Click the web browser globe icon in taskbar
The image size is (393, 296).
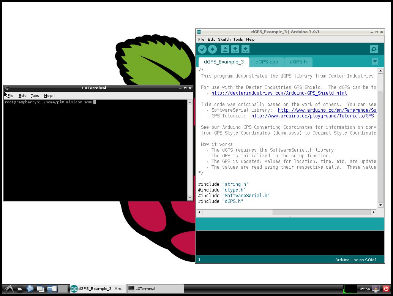[30, 289]
